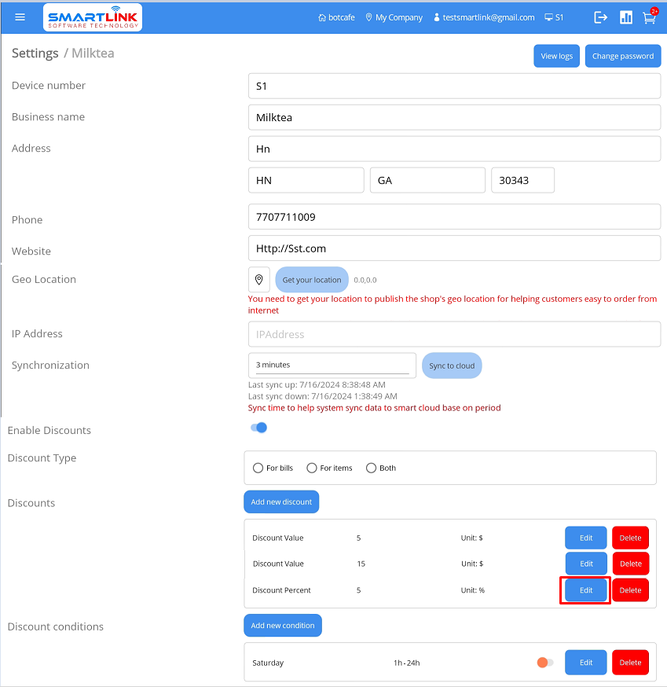Open the synchronization interval dropdown

click(332, 365)
